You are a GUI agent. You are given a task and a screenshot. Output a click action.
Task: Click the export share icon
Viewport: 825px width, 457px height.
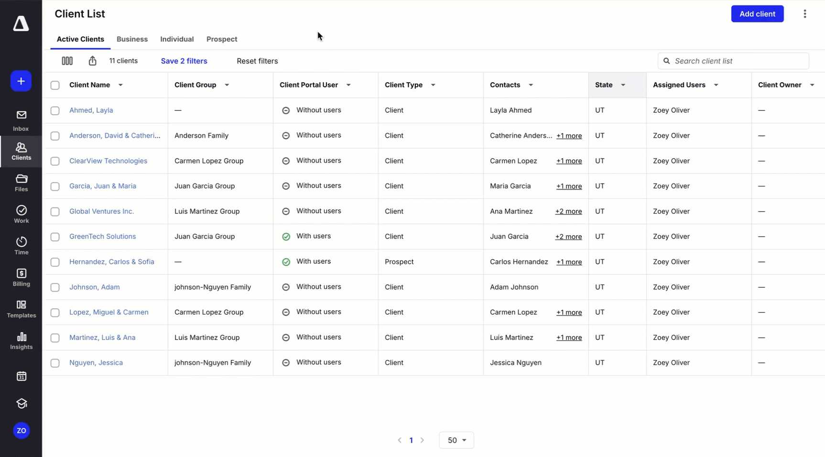click(x=92, y=61)
